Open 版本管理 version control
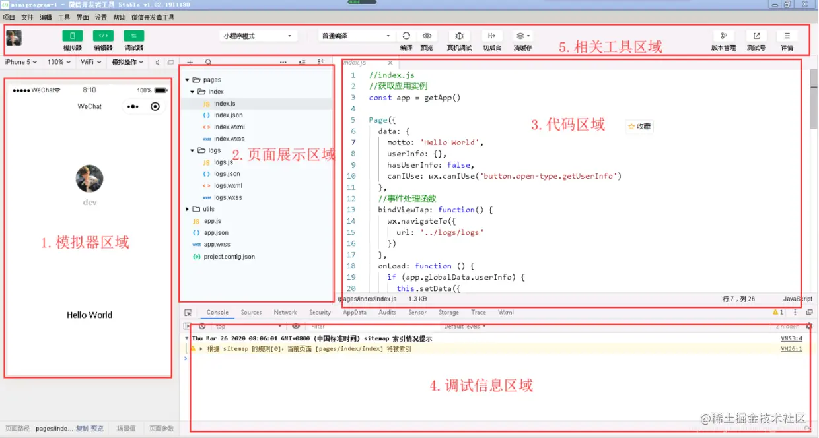Image resolution: width=819 pixels, height=438 pixels. click(724, 36)
